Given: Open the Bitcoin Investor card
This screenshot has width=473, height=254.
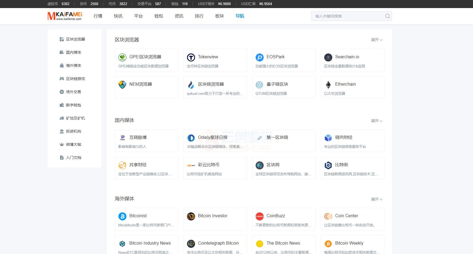Looking at the screenshot, I should tap(215, 219).
